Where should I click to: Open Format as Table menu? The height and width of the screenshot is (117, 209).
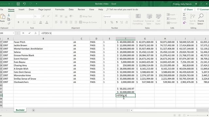click(149, 19)
